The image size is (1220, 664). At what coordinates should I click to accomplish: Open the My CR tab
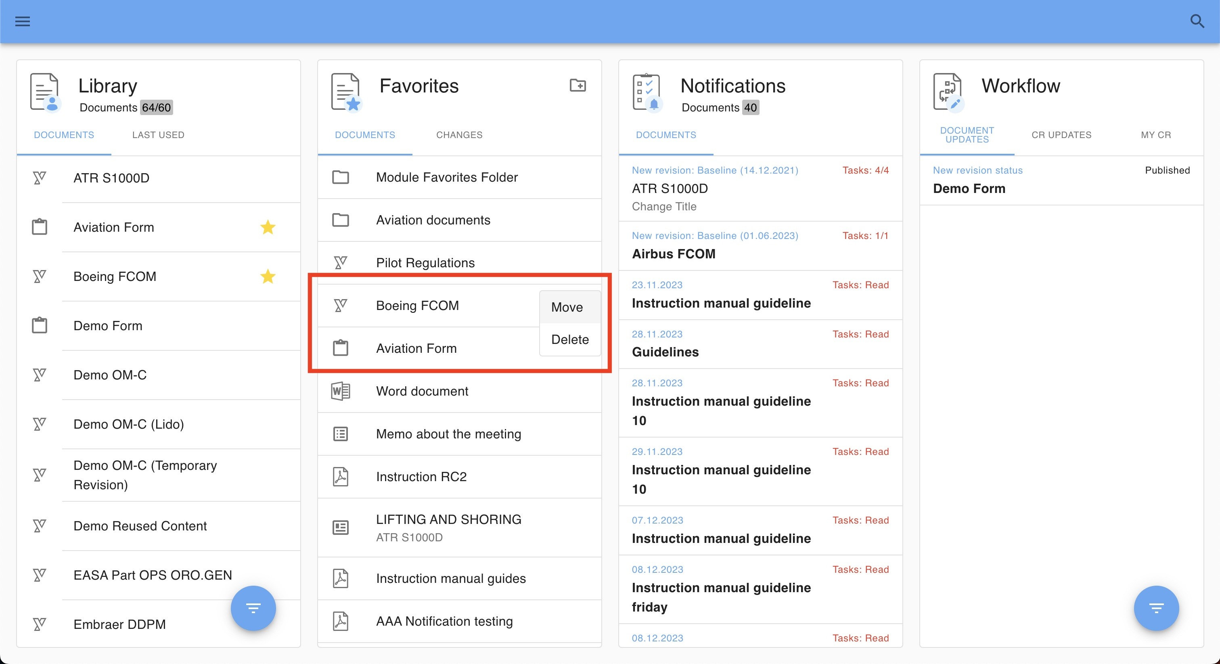tap(1155, 135)
